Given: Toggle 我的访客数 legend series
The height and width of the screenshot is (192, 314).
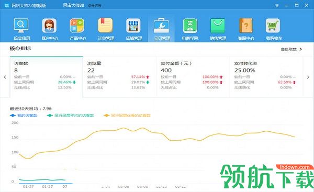Looking at the screenshot, I should [24, 116].
